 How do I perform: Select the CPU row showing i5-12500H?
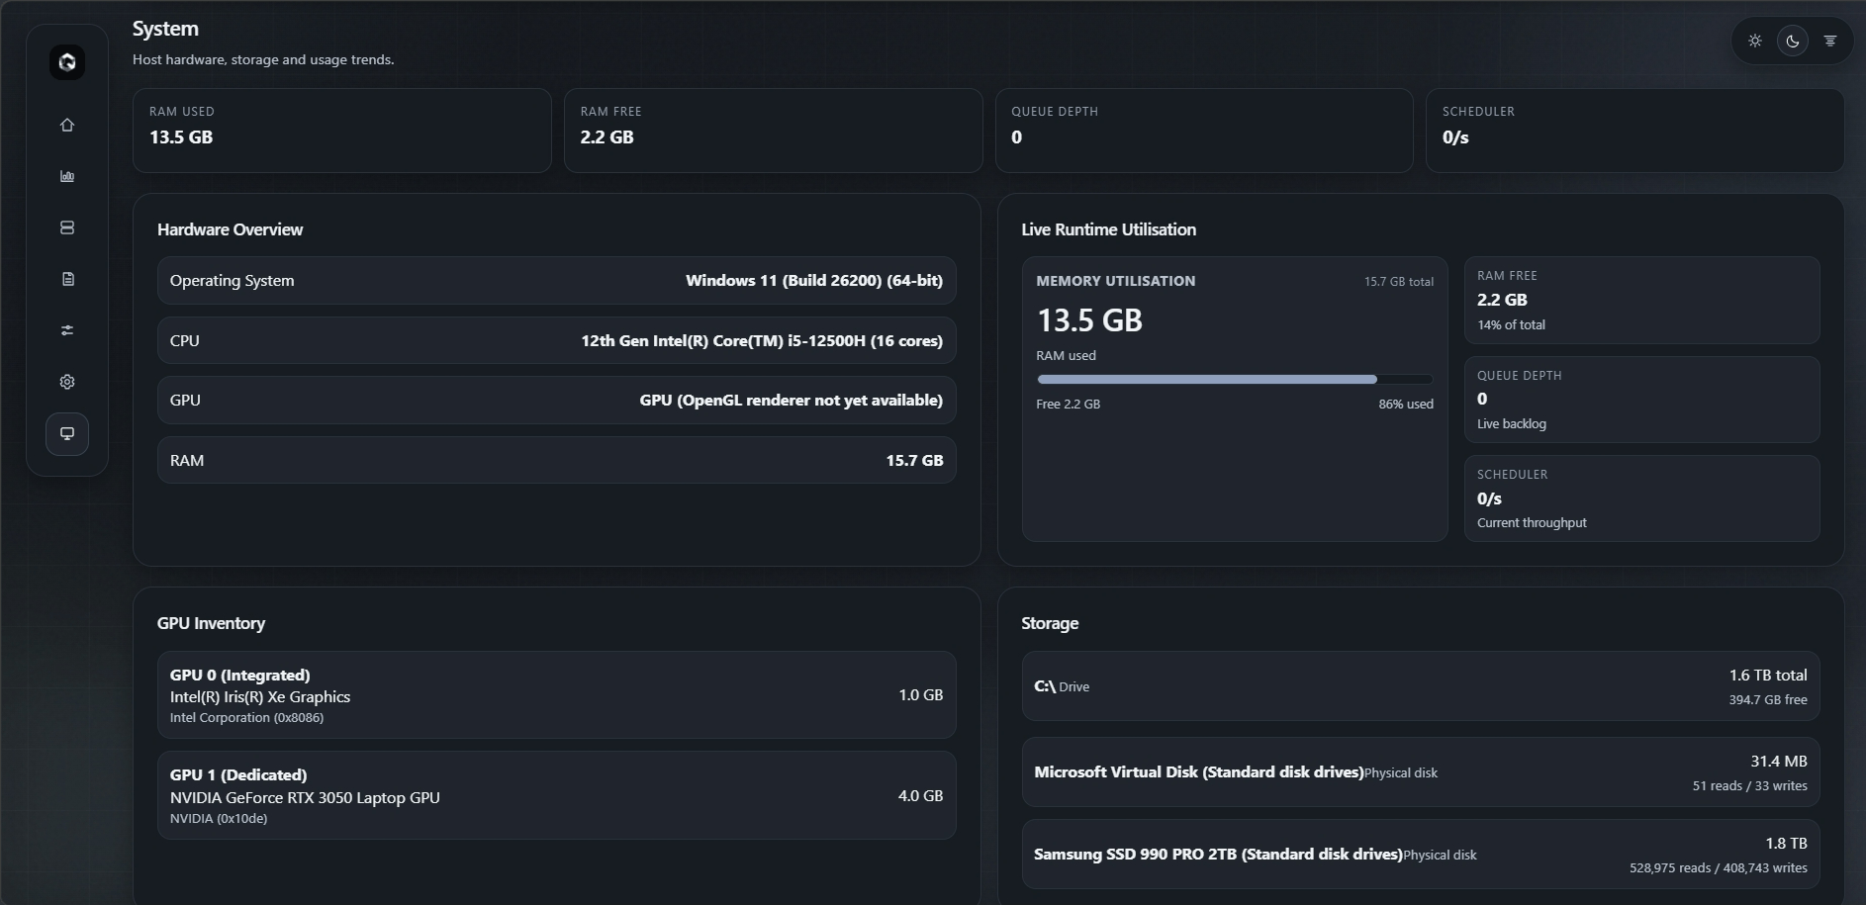point(557,340)
